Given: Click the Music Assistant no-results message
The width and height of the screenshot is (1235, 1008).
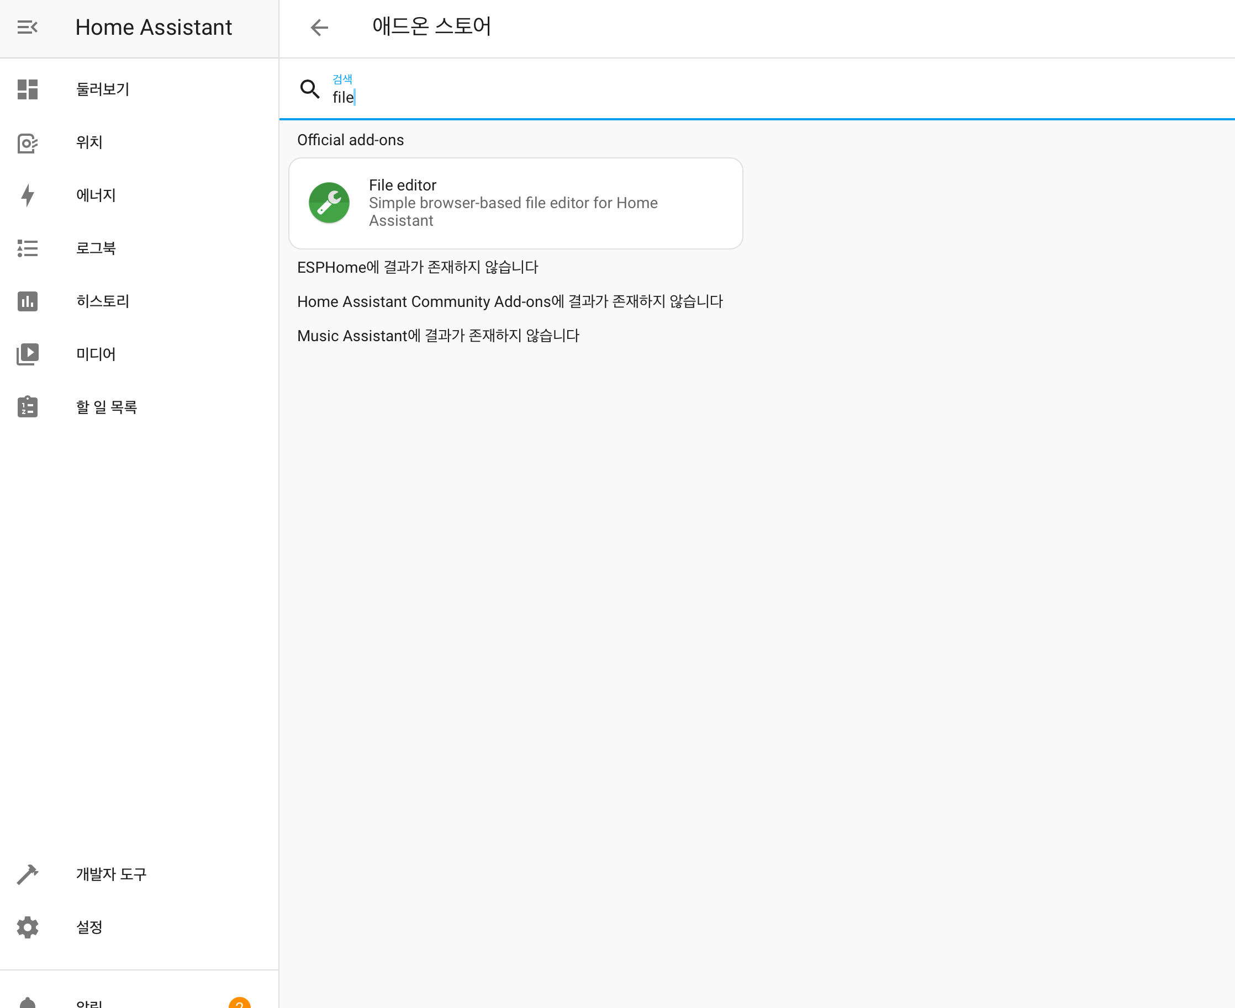Looking at the screenshot, I should [439, 336].
